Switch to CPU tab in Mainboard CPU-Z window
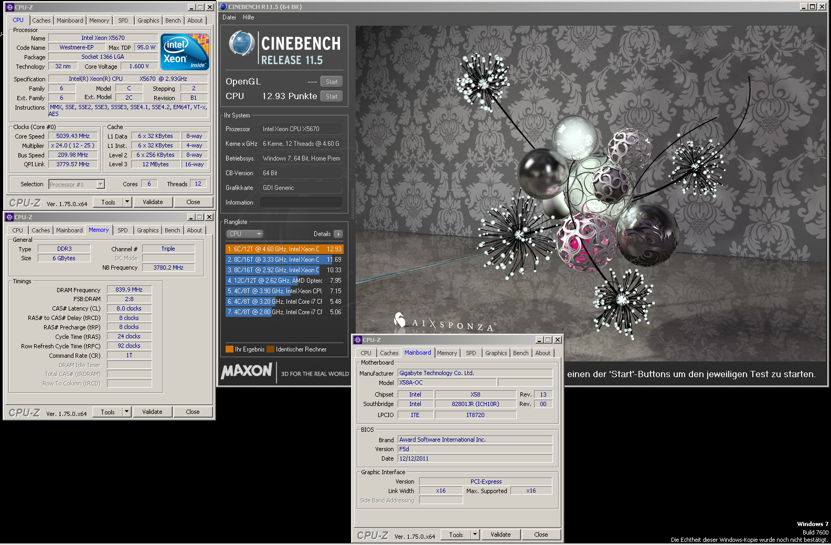 [366, 353]
